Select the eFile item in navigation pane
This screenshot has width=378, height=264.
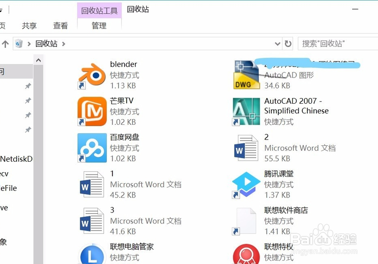[9, 188]
